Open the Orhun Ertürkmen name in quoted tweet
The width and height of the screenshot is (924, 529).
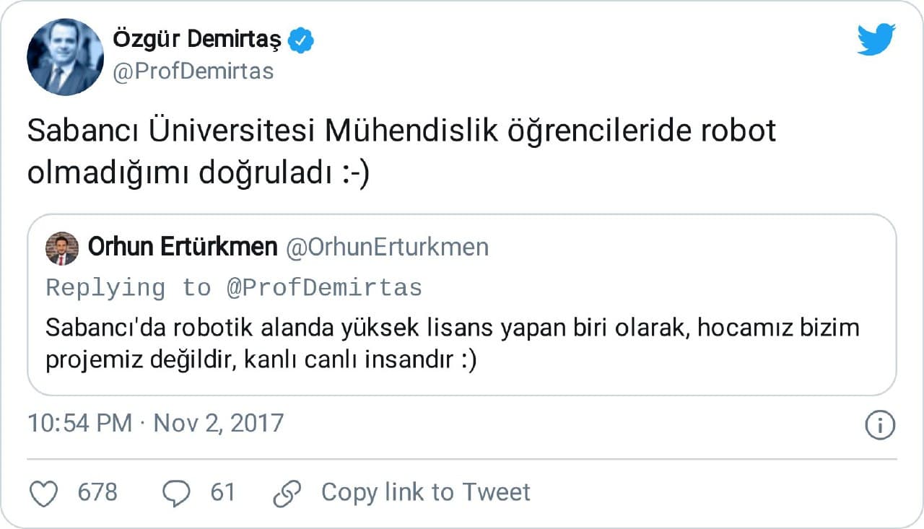183,247
